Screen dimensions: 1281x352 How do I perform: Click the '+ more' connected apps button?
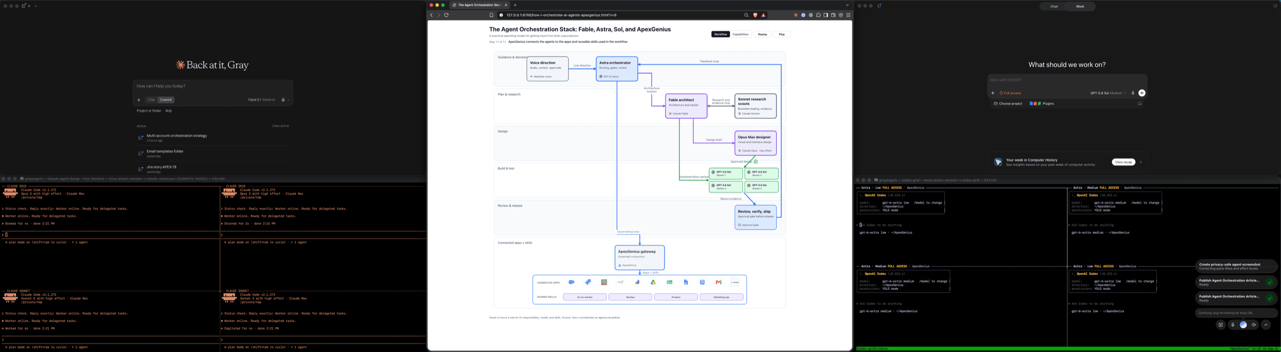pyautogui.click(x=735, y=283)
